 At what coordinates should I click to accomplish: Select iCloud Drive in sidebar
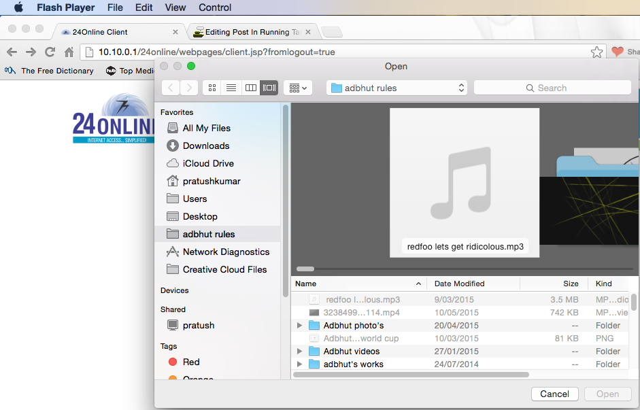coord(207,163)
